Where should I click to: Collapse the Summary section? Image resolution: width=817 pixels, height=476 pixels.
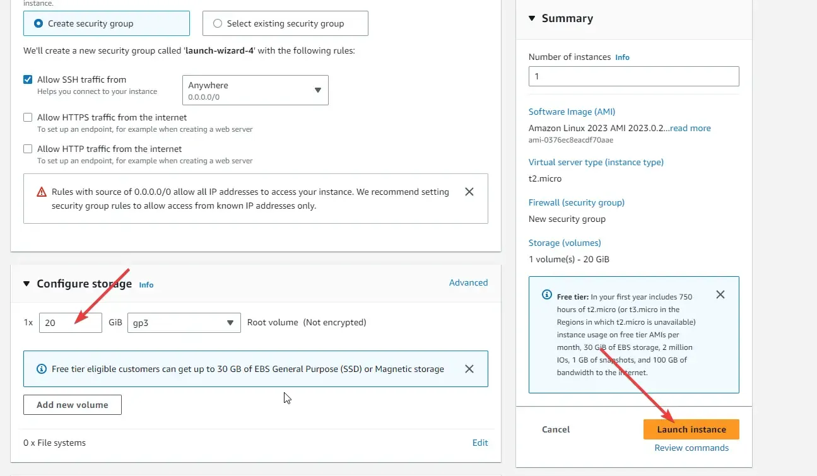532,18
